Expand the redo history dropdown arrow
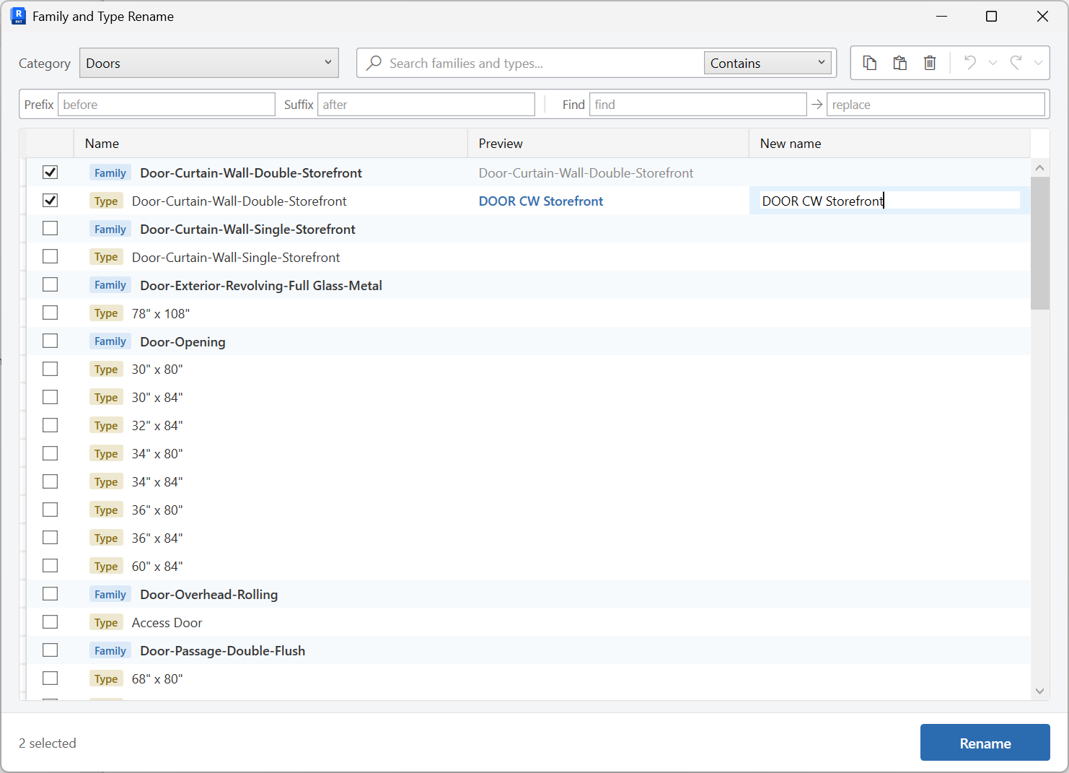1069x773 pixels. click(1038, 63)
